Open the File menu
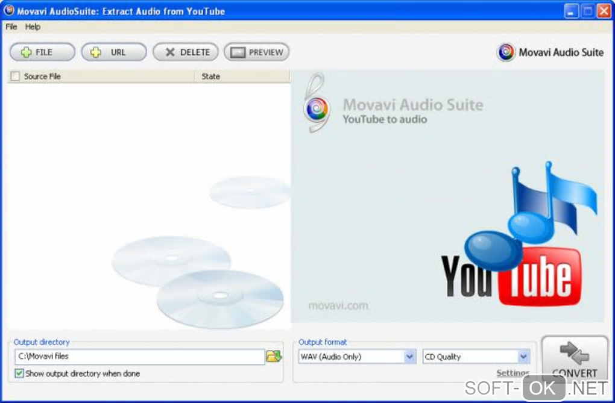This screenshot has width=615, height=403. (x=11, y=27)
